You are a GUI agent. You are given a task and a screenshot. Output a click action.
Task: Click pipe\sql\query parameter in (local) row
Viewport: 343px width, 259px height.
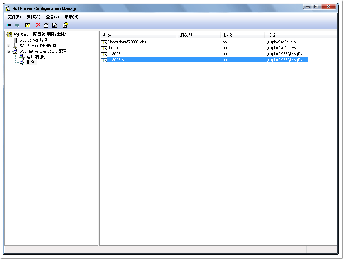(x=281, y=48)
